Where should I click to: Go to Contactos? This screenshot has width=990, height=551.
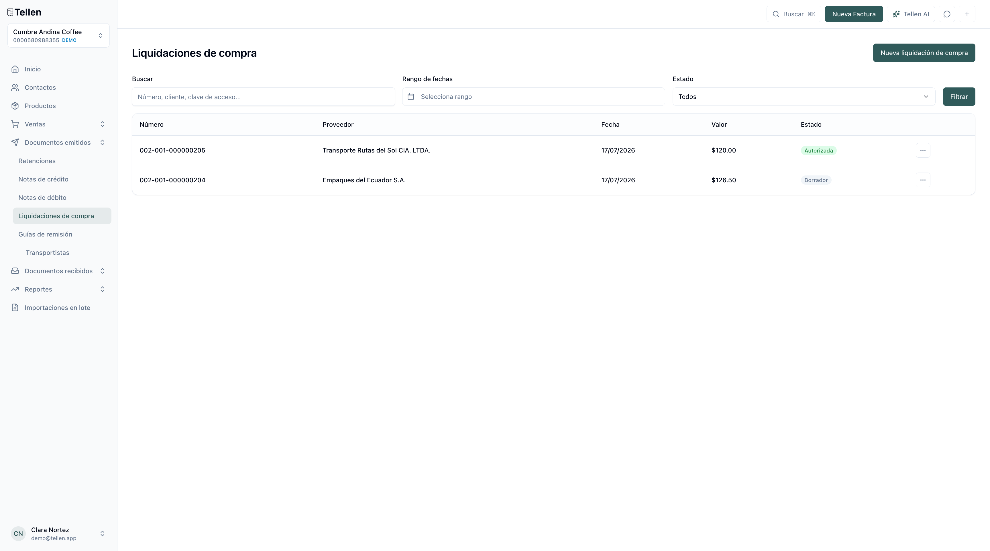point(40,88)
